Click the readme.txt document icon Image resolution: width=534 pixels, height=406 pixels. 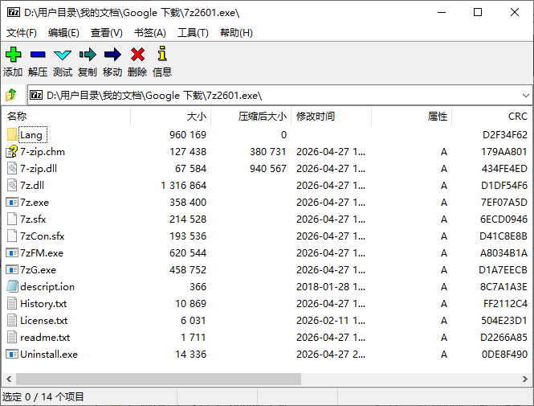tap(12, 337)
